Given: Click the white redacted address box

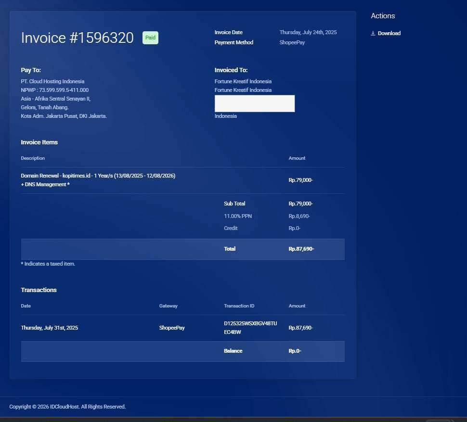Looking at the screenshot, I should (254, 103).
